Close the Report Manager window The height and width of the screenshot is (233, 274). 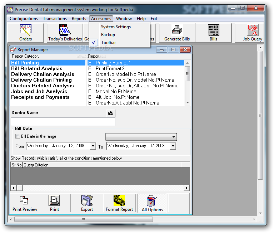[185, 50]
